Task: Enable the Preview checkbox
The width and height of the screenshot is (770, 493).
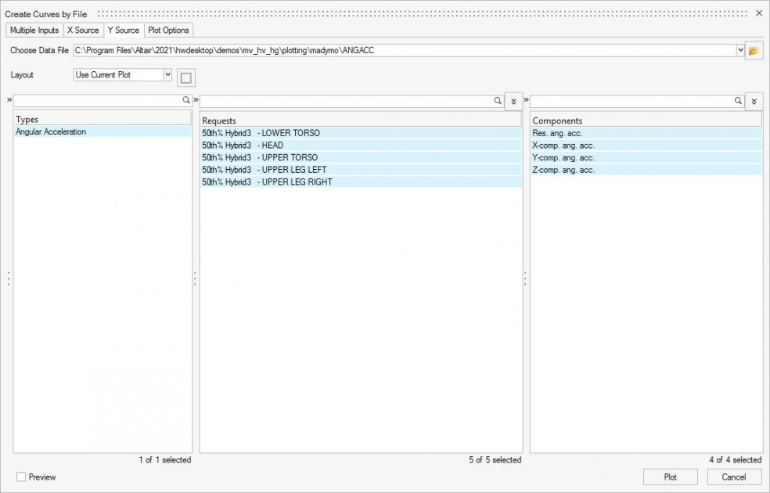Action: pos(21,477)
